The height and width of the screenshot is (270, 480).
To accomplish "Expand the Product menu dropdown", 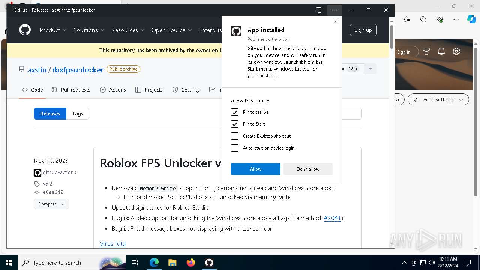I will coord(53,30).
